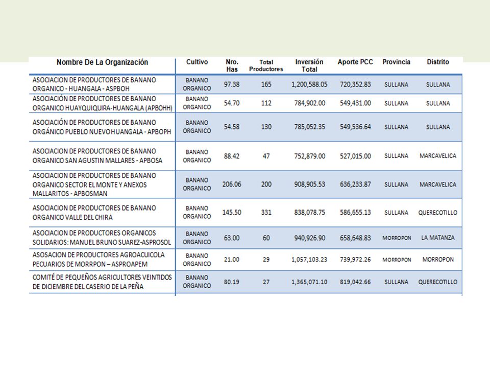Click total producers value 165

click(266, 84)
